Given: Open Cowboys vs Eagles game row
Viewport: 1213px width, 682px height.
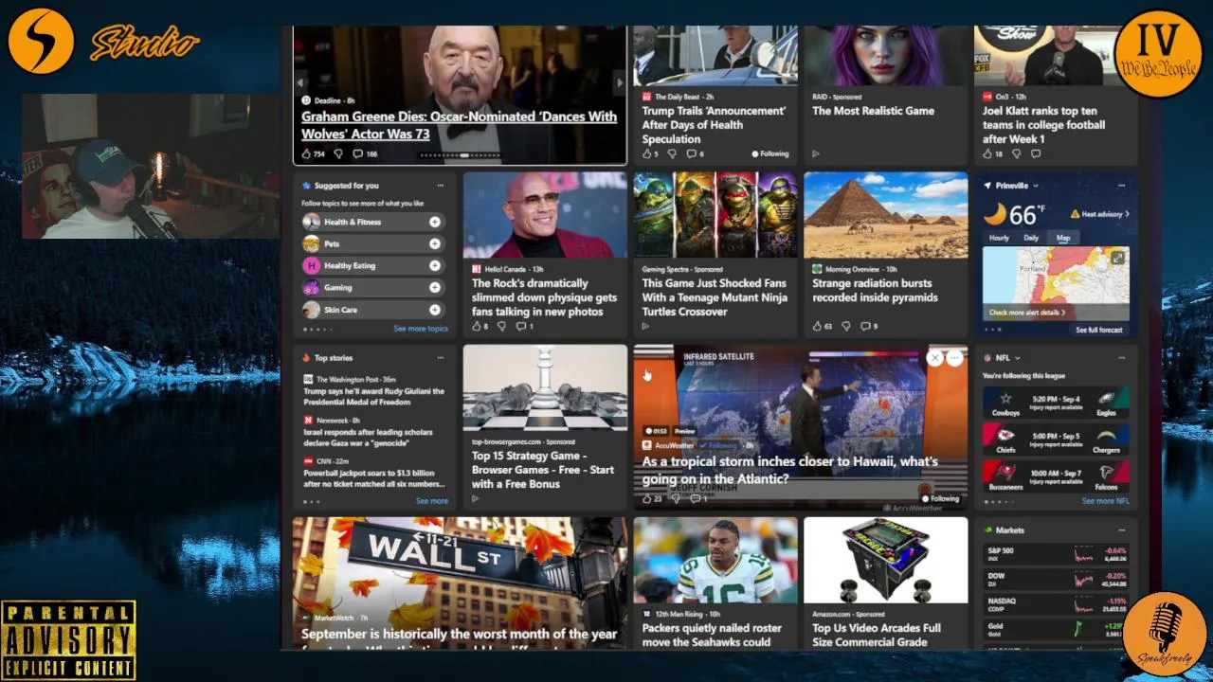Looking at the screenshot, I should (1056, 403).
